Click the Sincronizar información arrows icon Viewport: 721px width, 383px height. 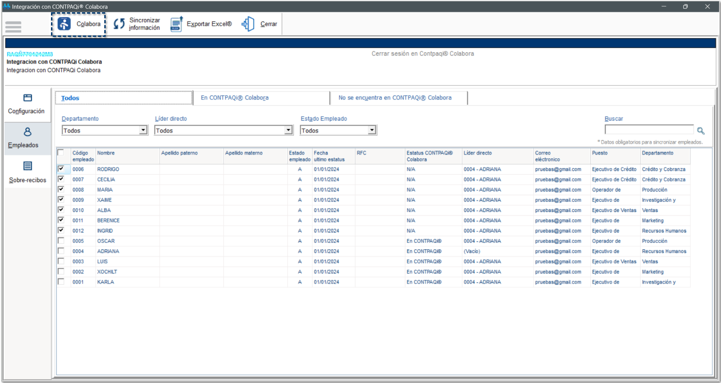(x=119, y=24)
